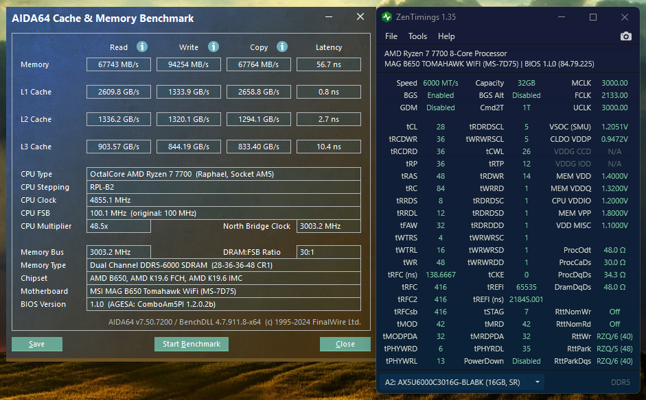Click the L1 Cache Write value 1333.9 GB/s
This screenshot has width=646, height=400.
189,92
